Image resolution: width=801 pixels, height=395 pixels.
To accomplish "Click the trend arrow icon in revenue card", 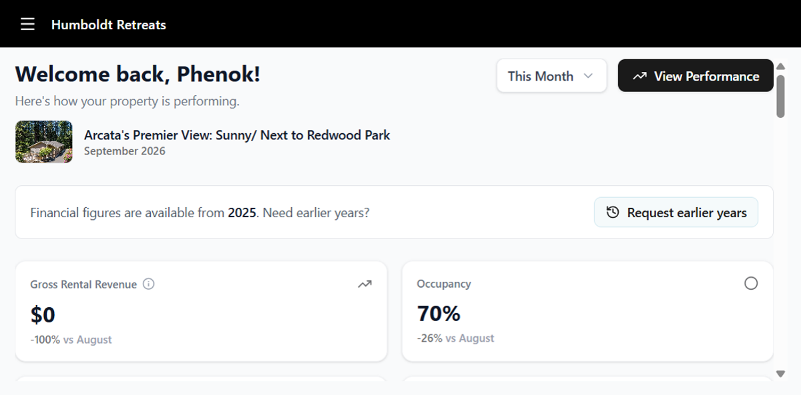I will [364, 284].
